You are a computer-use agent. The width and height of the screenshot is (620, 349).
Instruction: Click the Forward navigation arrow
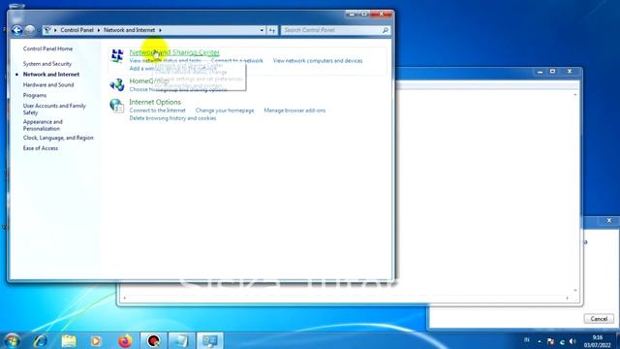point(30,30)
